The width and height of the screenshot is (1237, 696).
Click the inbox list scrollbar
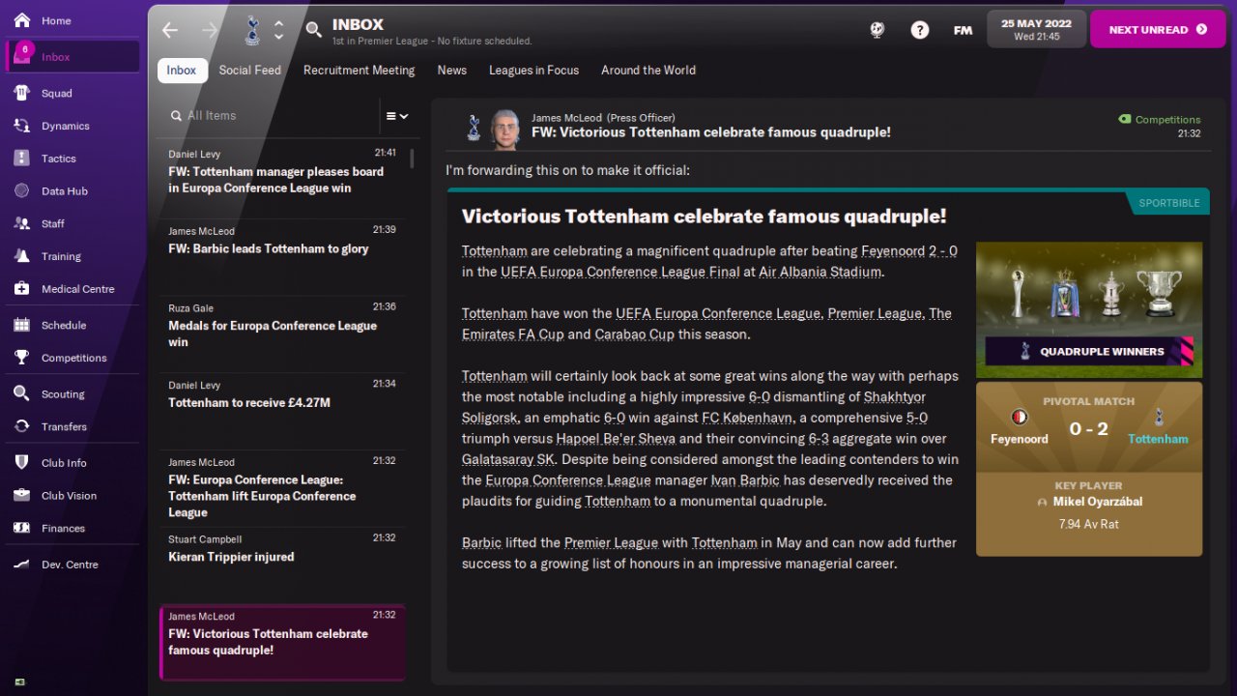tap(414, 159)
